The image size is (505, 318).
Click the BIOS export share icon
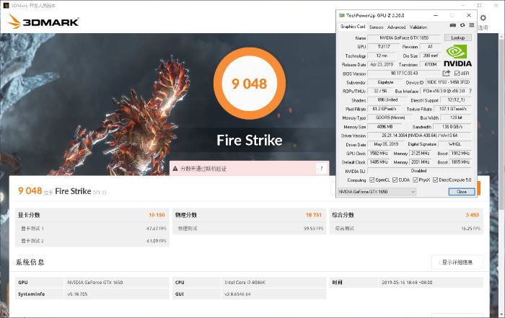click(447, 73)
